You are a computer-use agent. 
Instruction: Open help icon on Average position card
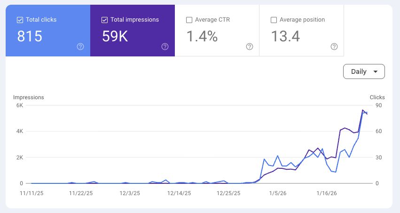pyautogui.click(x=334, y=47)
